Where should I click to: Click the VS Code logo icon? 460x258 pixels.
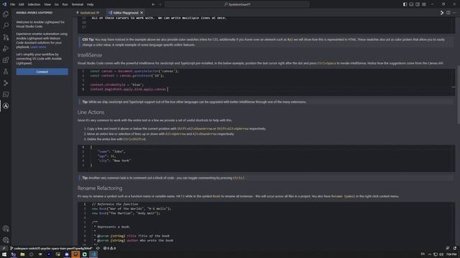(x=4, y=4)
